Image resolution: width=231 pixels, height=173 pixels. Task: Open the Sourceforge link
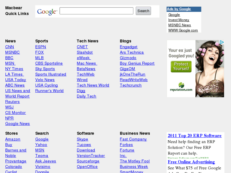pyautogui.click(x=88, y=161)
